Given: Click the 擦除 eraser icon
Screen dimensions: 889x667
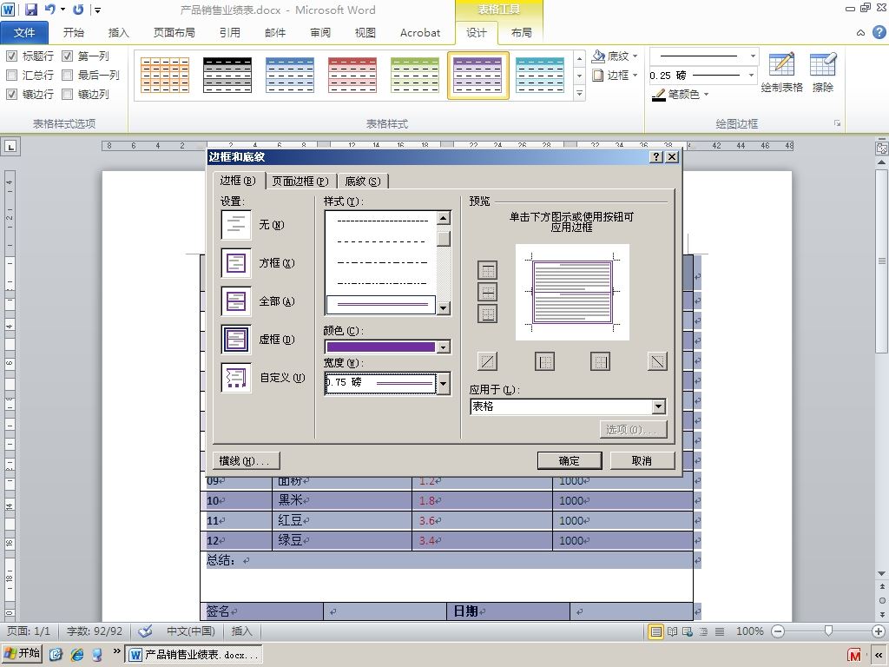Looking at the screenshot, I should pos(823,64).
